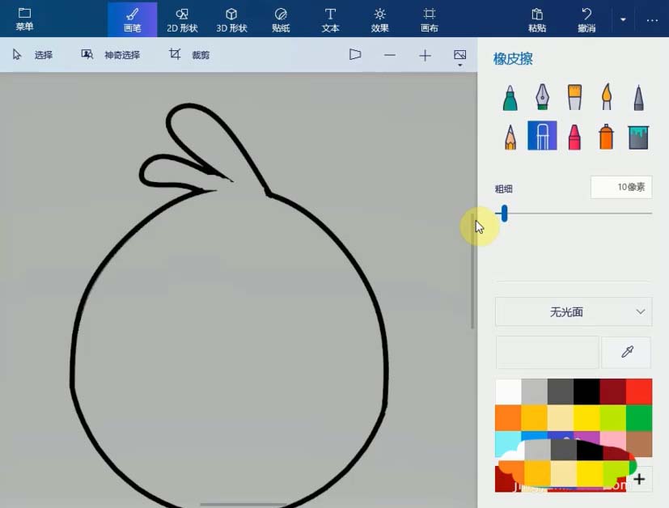Switch to the 3D 形状 tab
The image size is (669, 508).
coord(231,19)
